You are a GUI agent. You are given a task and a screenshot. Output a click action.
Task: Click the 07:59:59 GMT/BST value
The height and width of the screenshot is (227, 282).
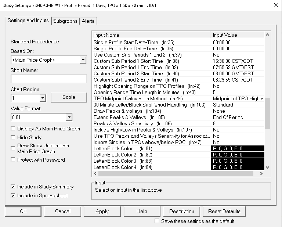click(234, 68)
